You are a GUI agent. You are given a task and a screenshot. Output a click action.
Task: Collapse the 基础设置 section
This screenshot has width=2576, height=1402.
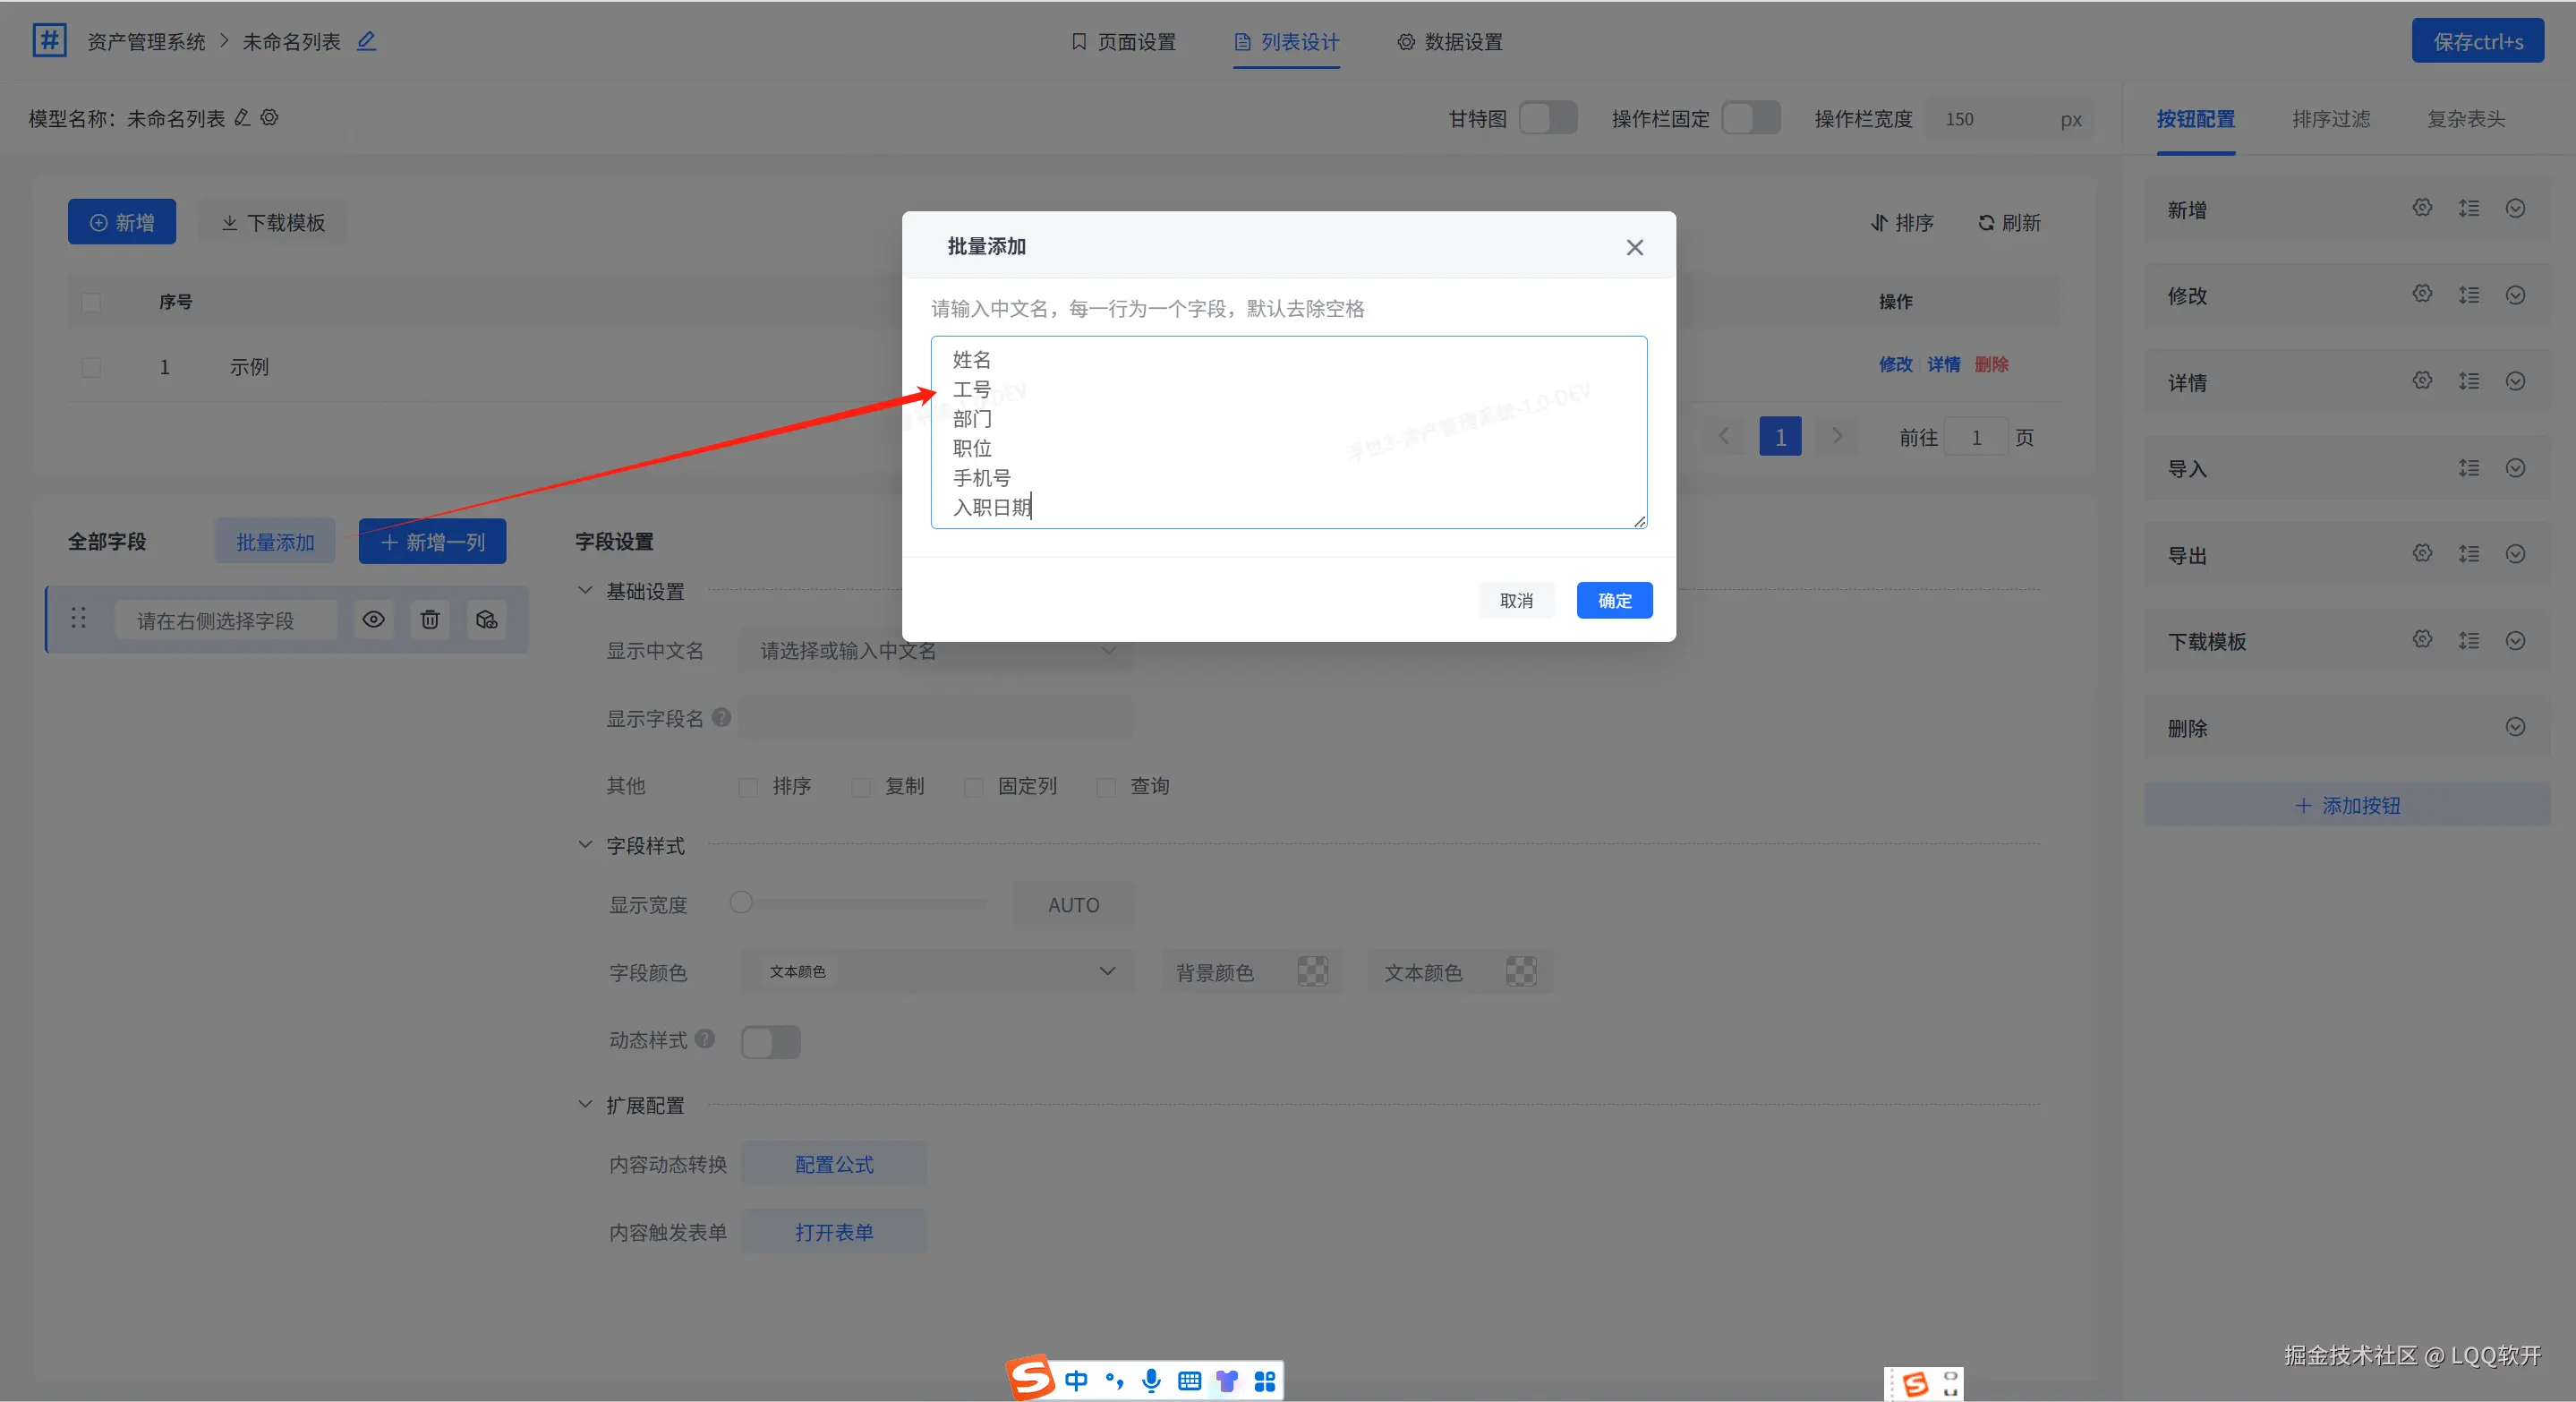(x=585, y=591)
